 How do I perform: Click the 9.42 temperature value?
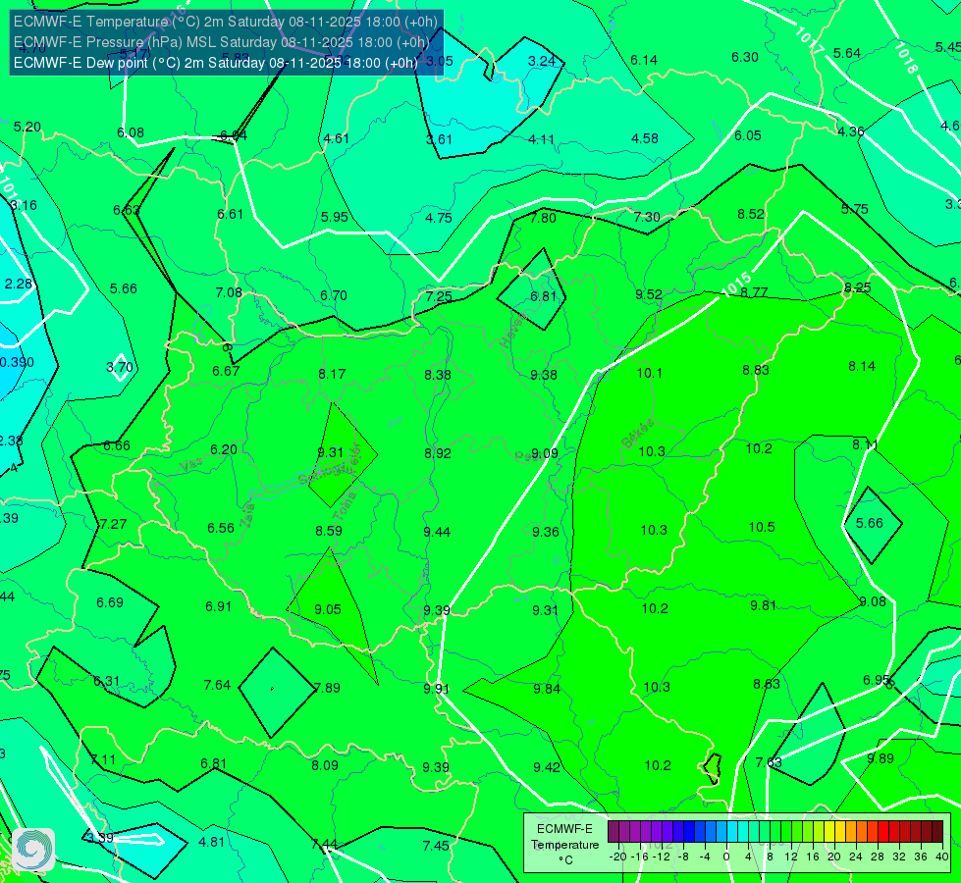(547, 767)
